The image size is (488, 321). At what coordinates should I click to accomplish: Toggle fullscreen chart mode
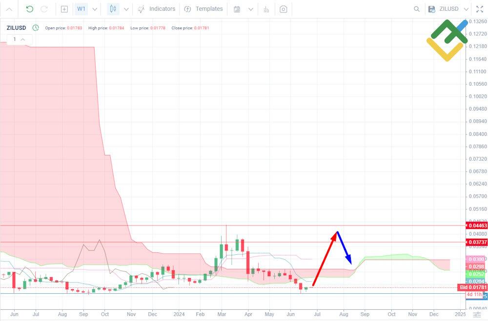tap(479, 9)
